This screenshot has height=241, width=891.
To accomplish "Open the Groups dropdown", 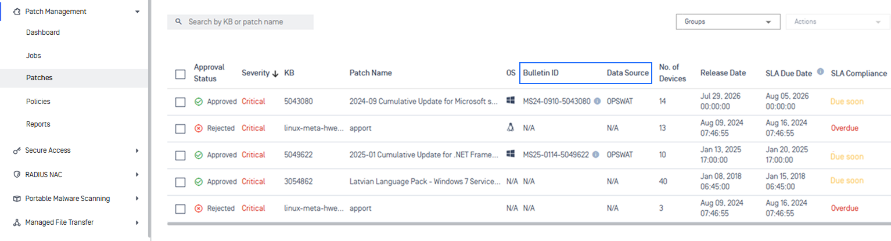I will coord(728,21).
